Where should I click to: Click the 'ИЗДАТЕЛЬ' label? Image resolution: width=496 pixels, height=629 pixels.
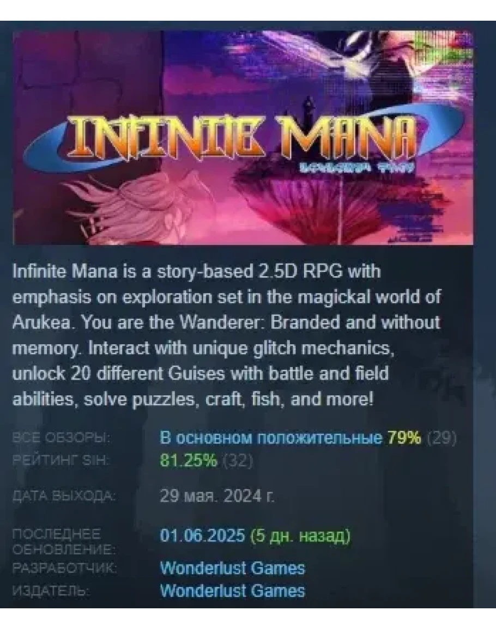tap(51, 591)
